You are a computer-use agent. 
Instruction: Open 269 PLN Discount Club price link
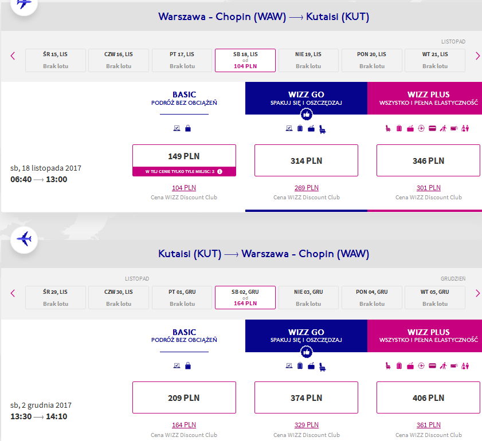point(307,188)
